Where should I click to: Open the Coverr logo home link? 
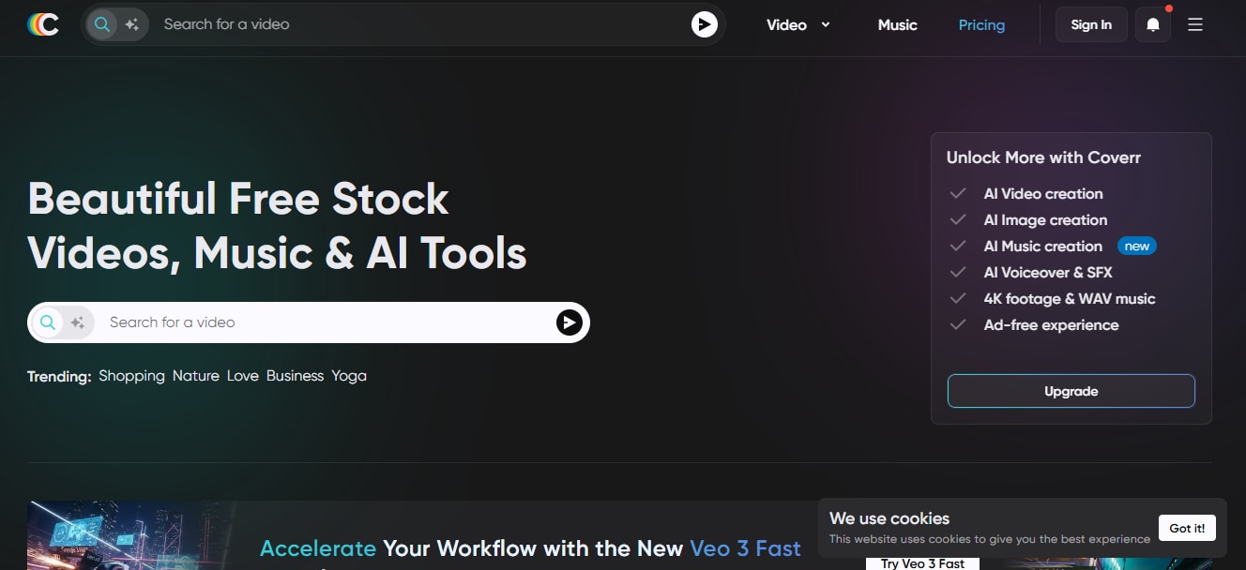[43, 24]
